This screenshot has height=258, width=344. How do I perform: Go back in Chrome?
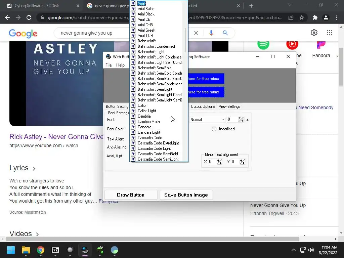click(x=7, y=17)
